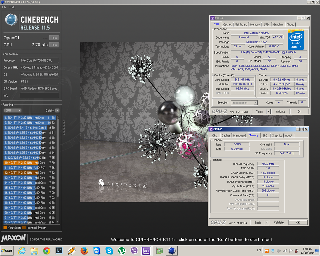Open Adobe Lightroom from the taskbar

tap(59, 250)
